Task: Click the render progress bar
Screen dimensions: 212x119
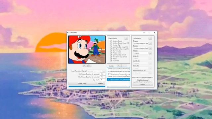Action: pos(87,87)
